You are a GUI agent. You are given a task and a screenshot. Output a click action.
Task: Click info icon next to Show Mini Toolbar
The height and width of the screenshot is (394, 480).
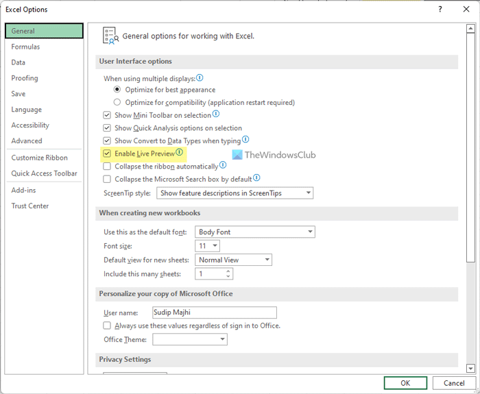(x=216, y=114)
